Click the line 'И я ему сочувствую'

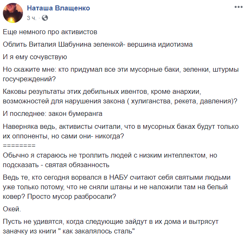tap(35, 57)
